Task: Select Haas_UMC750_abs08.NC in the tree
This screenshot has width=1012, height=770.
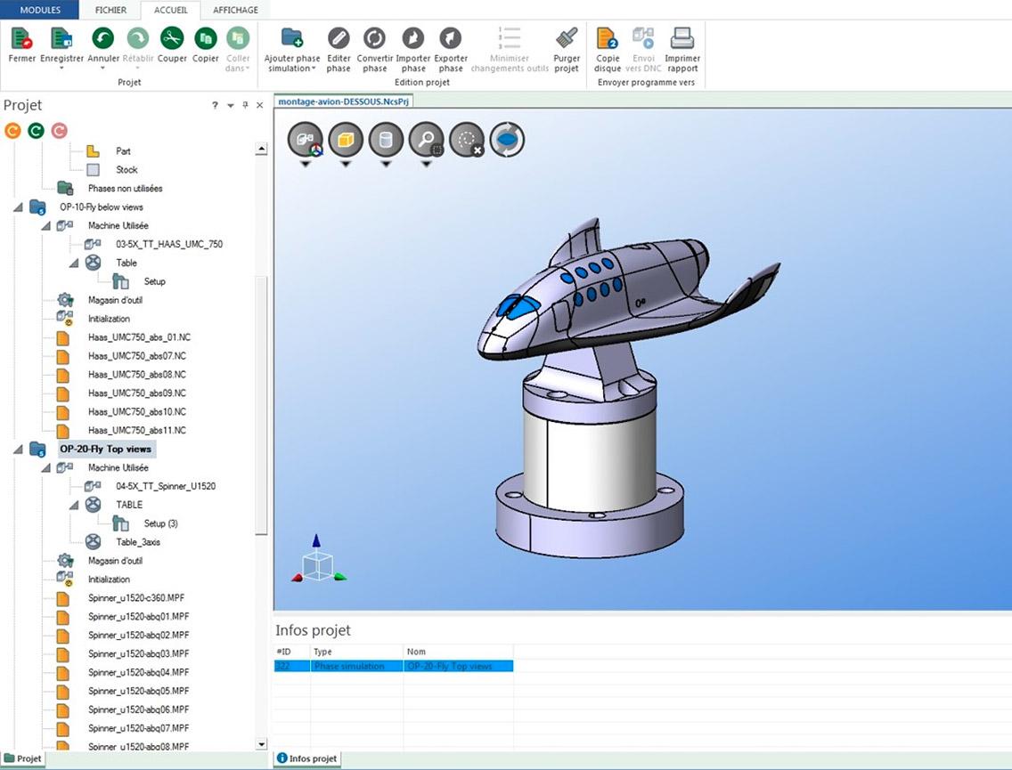Action: 136,375
